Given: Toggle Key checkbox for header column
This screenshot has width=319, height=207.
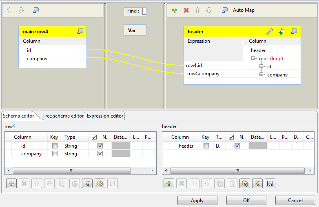Looking at the screenshot, I should coord(206,146).
